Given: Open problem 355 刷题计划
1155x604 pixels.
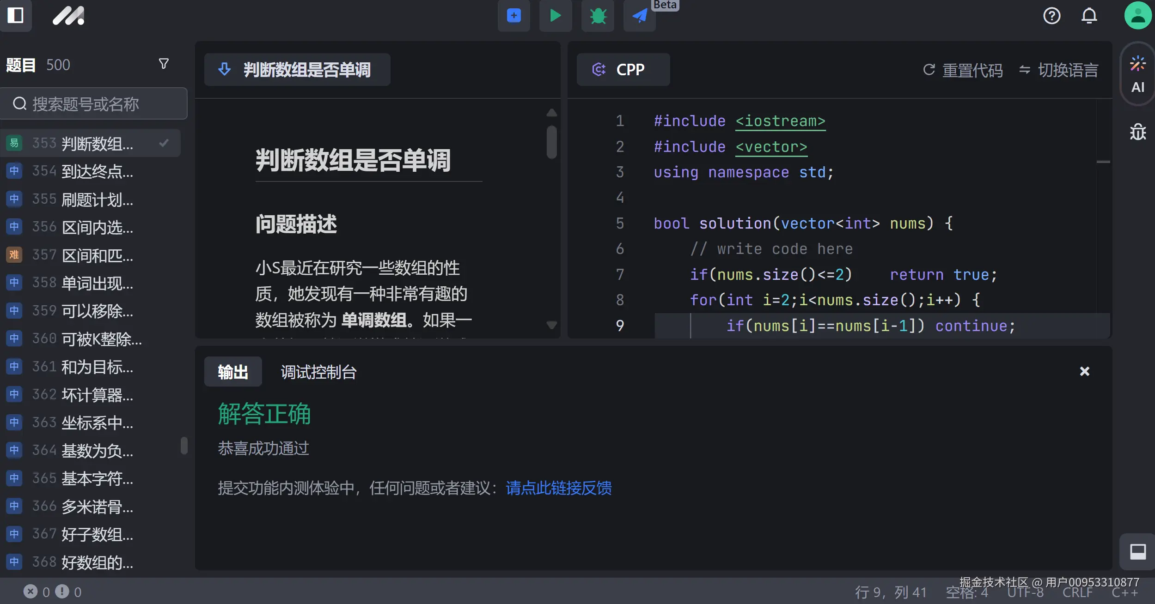Looking at the screenshot, I should coord(91,199).
